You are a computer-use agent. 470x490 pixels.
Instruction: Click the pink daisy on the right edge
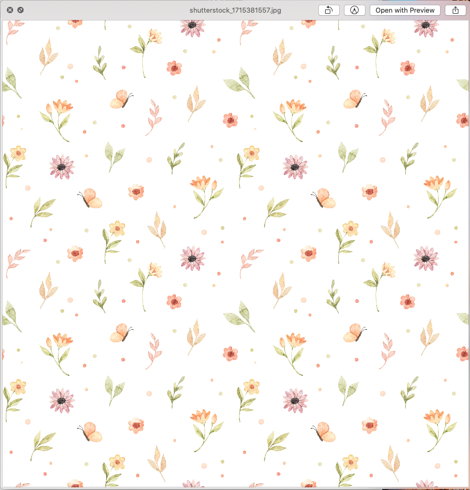[x=425, y=258]
